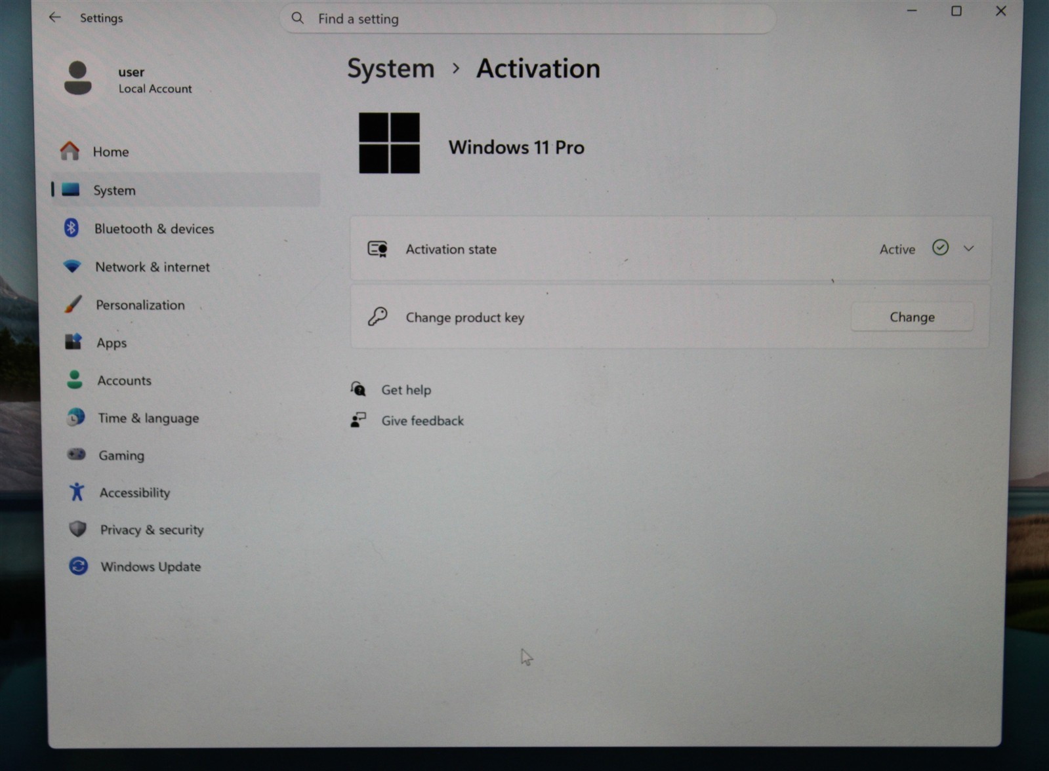Click the user Local Account name
Screen dimensions: 1049x771
tap(155, 89)
